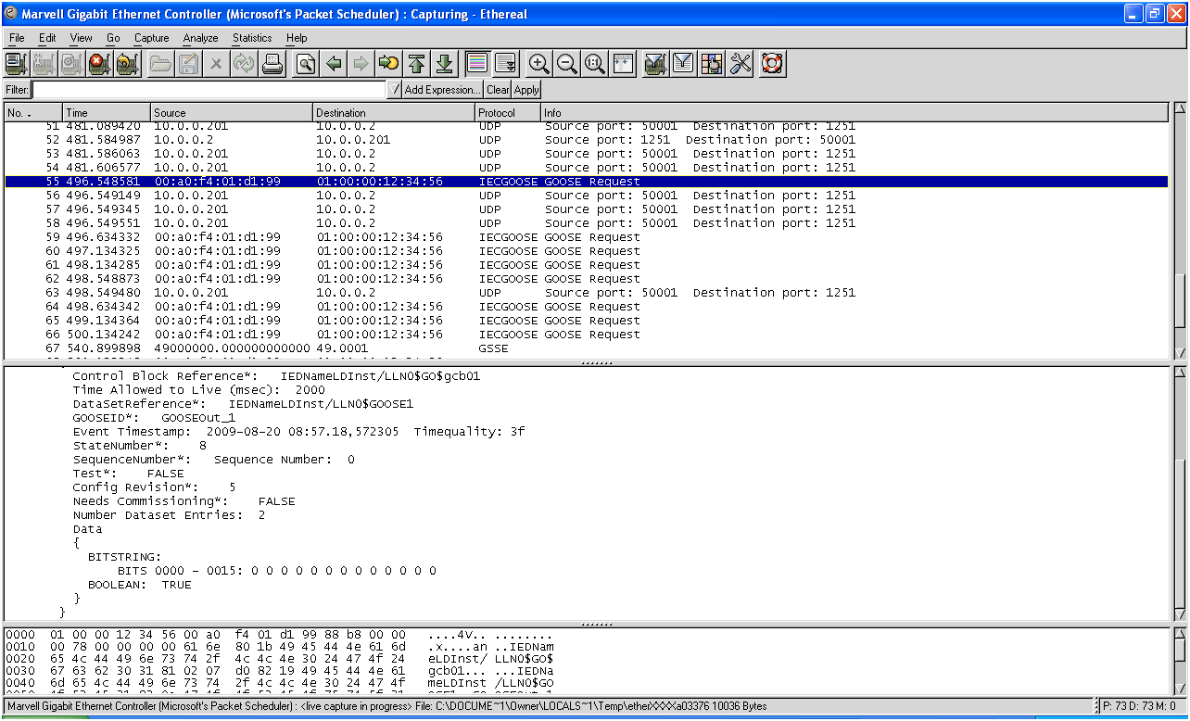1190x721 pixels.
Task: Restart the running live capture
Action: 127,64
